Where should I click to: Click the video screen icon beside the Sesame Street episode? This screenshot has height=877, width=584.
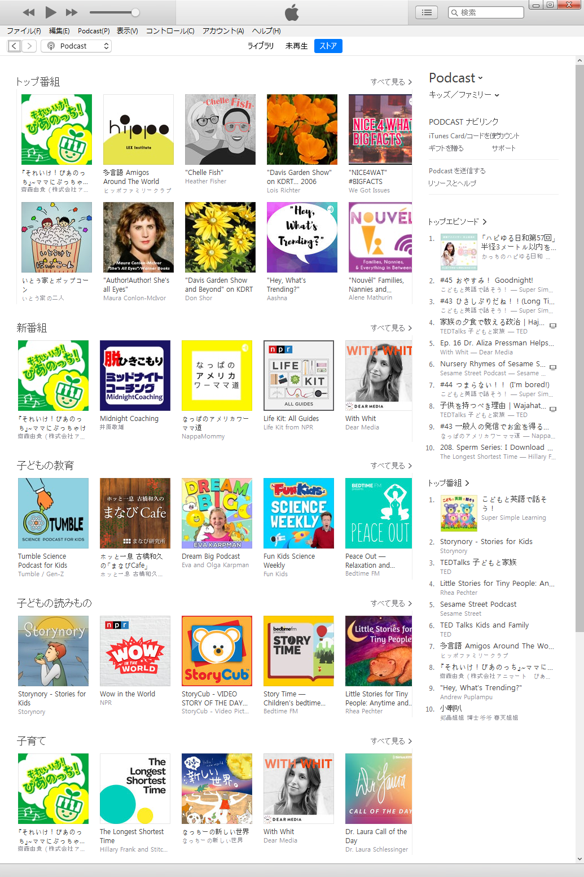(553, 367)
